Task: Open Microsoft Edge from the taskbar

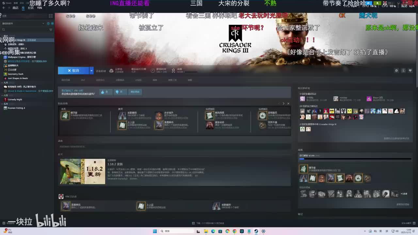Action: click(x=213, y=231)
